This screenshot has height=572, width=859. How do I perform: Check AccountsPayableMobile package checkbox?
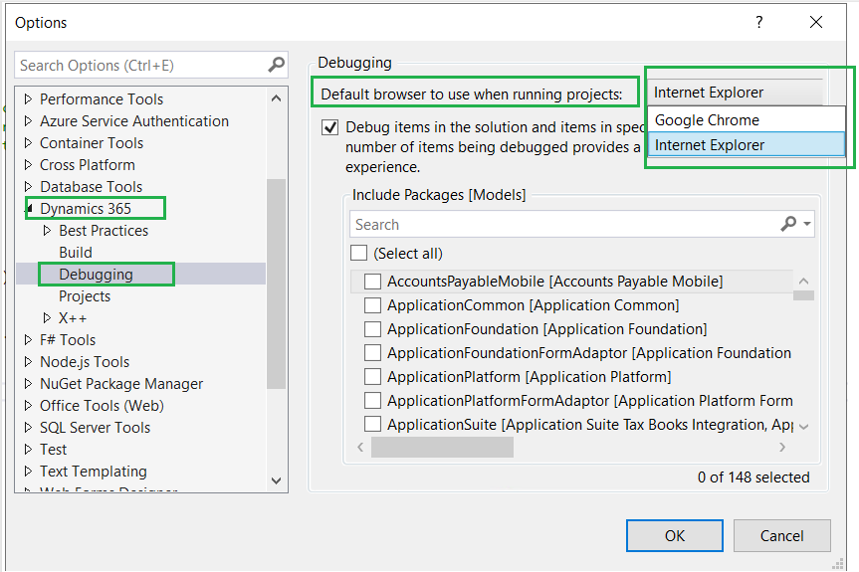tap(372, 282)
